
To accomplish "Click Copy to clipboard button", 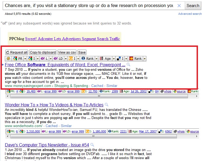I will (x=43, y=52).
